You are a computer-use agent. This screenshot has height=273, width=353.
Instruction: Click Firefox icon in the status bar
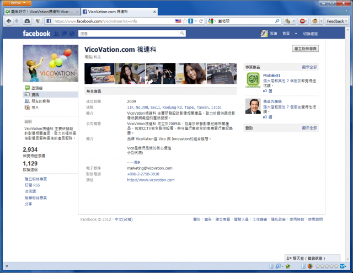click(x=310, y=266)
